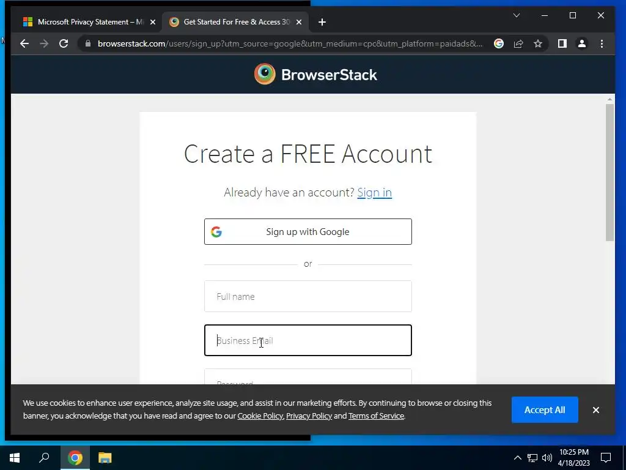Click the address bar URL

point(290,43)
